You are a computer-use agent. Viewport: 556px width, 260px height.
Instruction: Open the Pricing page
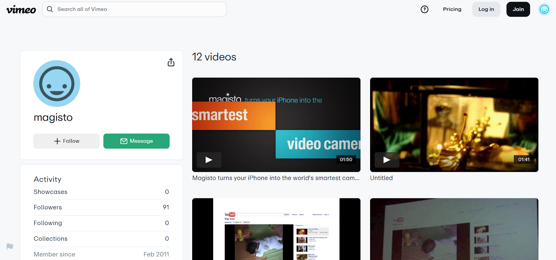452,9
